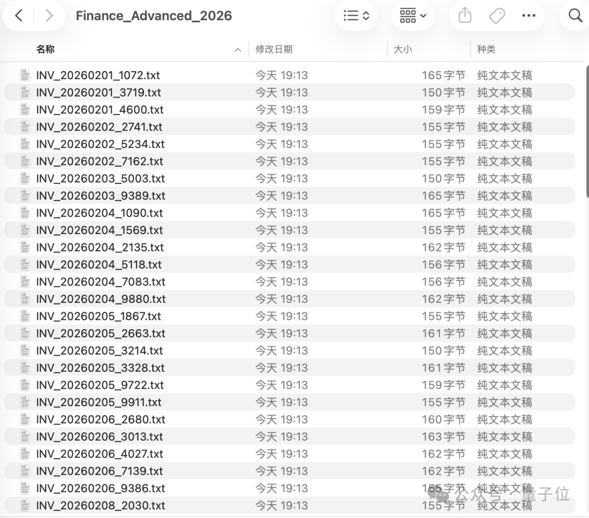The height and width of the screenshot is (518, 589).
Task: Select file INV_20260206_2680.txt
Action: click(x=290, y=420)
